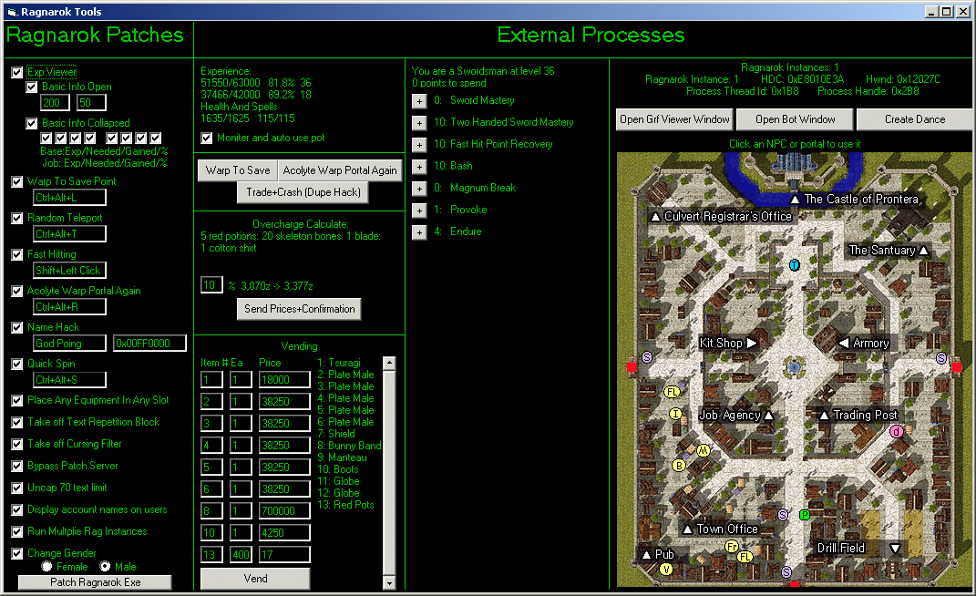Raise the Provoke skill using its plus button
The height and width of the screenshot is (596, 976).
419,211
